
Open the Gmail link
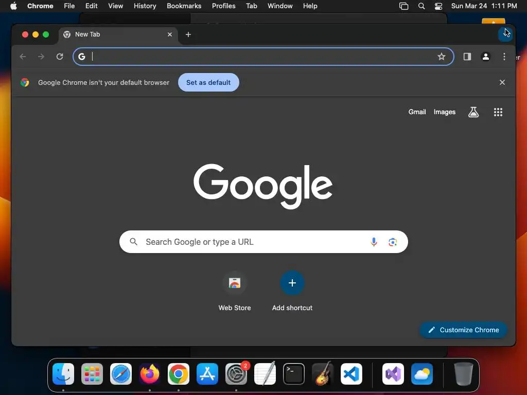417,112
